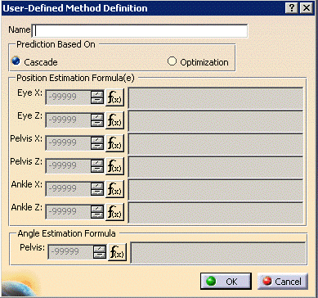318x298 pixels.
Task: Click into the Name text field
Action: (140, 31)
